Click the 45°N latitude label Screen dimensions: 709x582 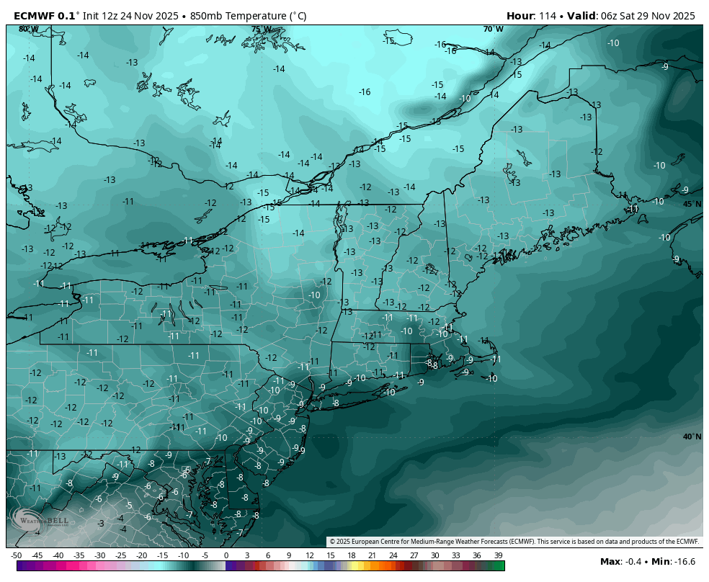click(692, 204)
